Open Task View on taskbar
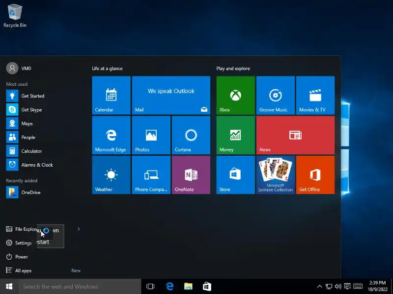Image resolution: width=393 pixels, height=294 pixels. click(150, 287)
